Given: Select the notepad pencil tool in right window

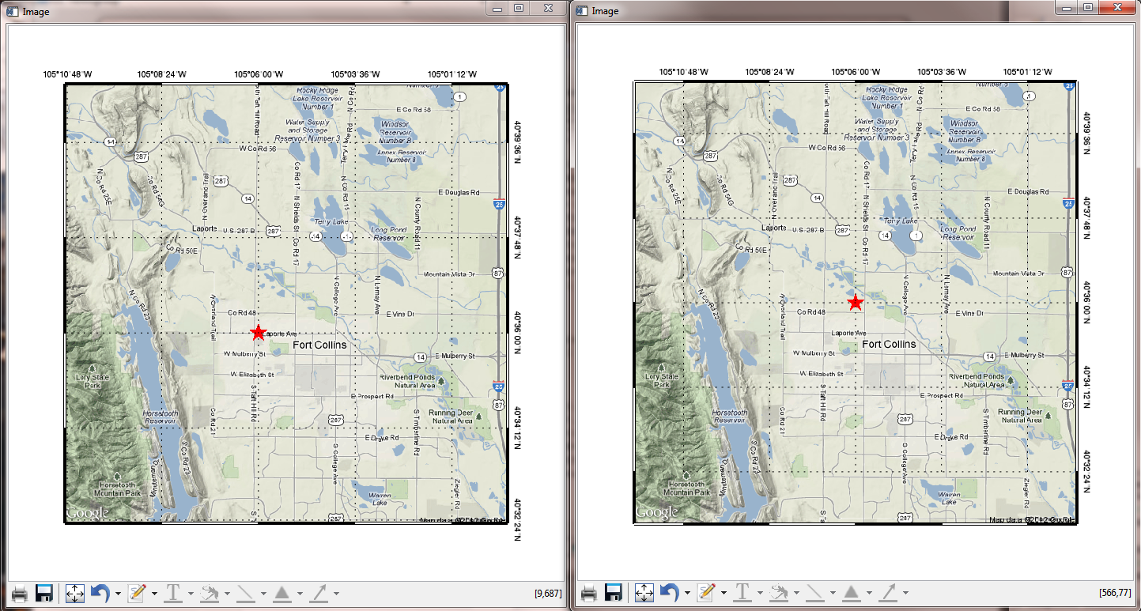Looking at the screenshot, I should coord(707,593).
